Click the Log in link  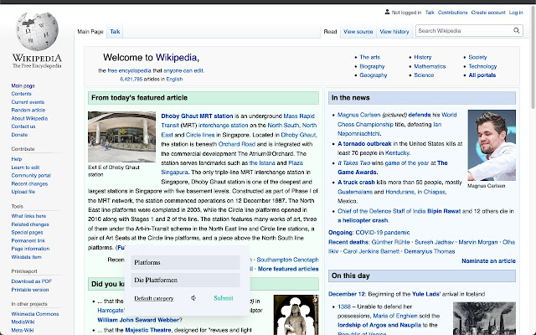click(x=520, y=13)
